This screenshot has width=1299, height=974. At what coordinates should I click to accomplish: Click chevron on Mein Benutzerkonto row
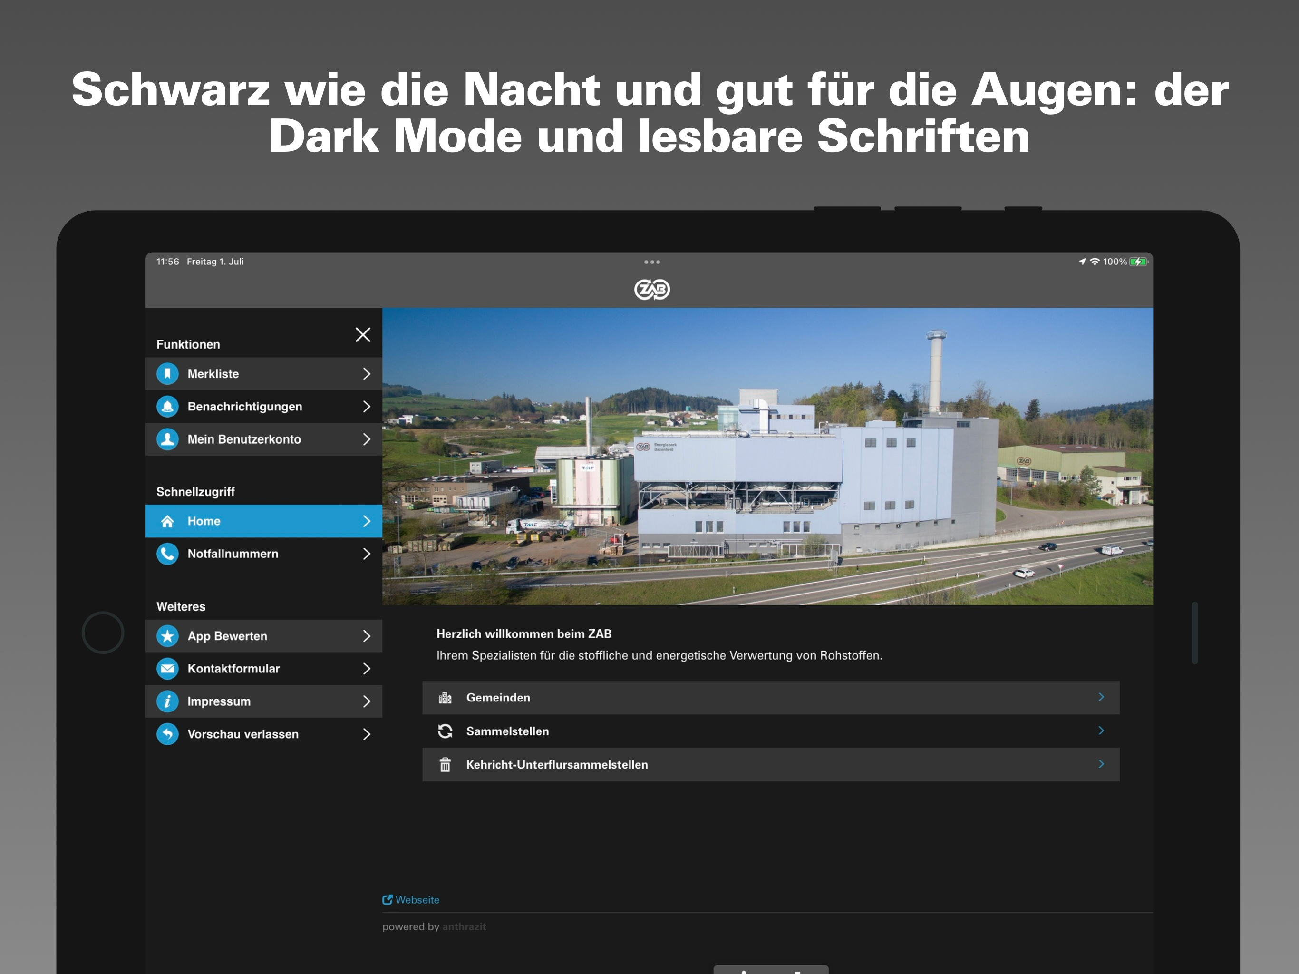(367, 439)
